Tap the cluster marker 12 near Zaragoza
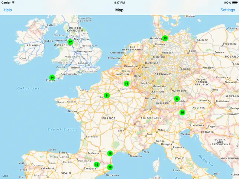239x179 pixels. tap(97, 165)
